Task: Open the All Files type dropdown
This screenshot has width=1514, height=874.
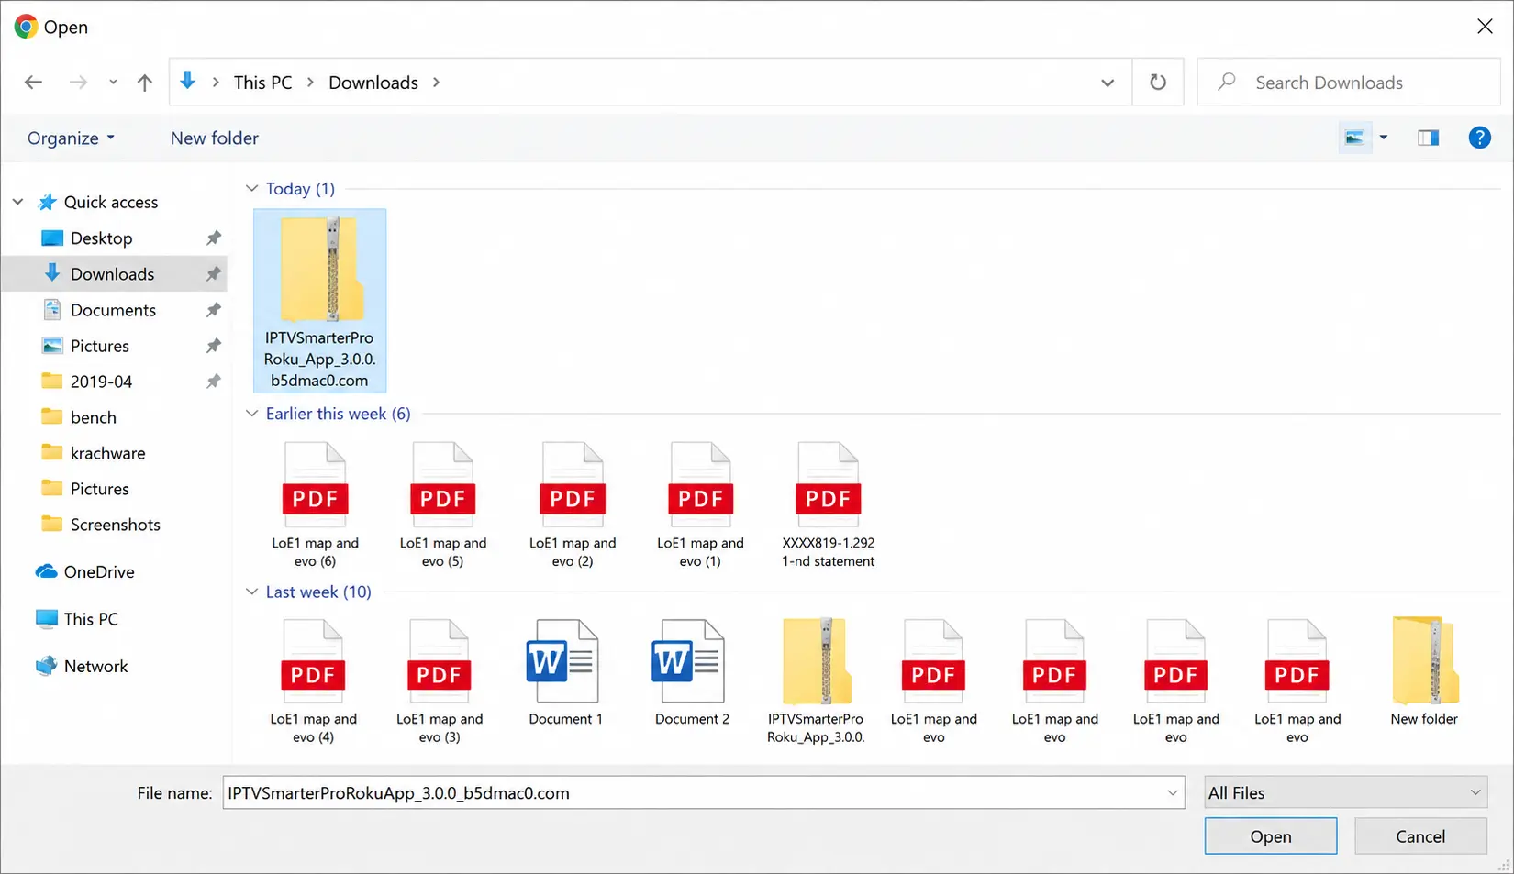Action: [1345, 793]
